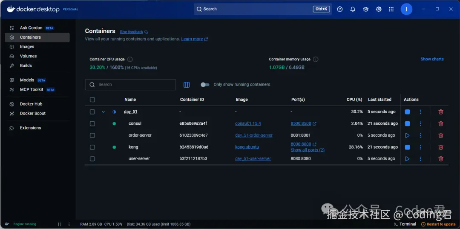
Task: Delete the order-server container
Action: point(441,135)
